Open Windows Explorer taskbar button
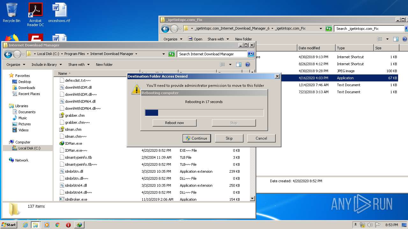The width and height of the screenshot is (408, 229). pyautogui.click(x=35, y=225)
